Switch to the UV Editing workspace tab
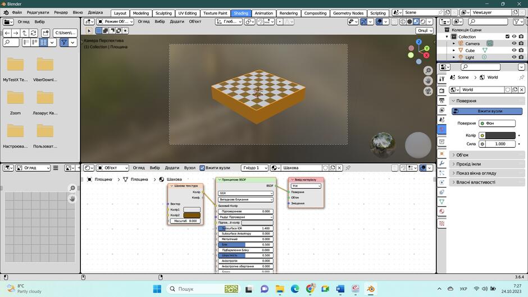This screenshot has width=528, height=297. click(x=187, y=13)
